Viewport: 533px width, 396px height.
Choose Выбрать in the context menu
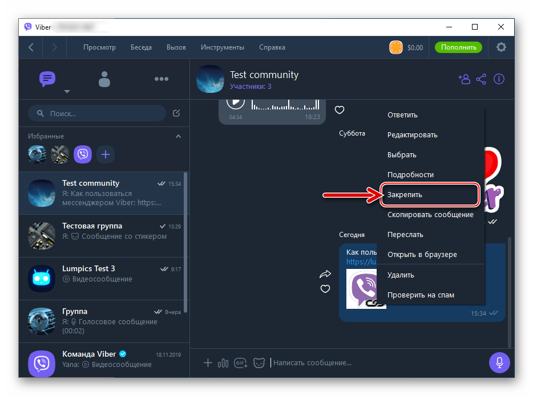coord(430,155)
